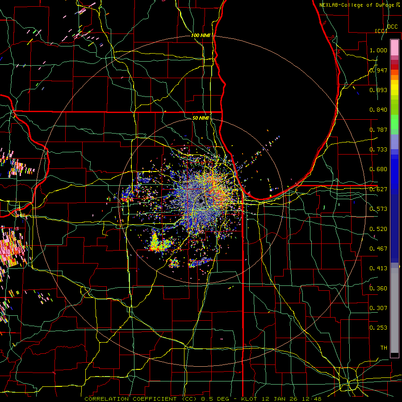Click the 100 NMI range ring label

pos(201,35)
